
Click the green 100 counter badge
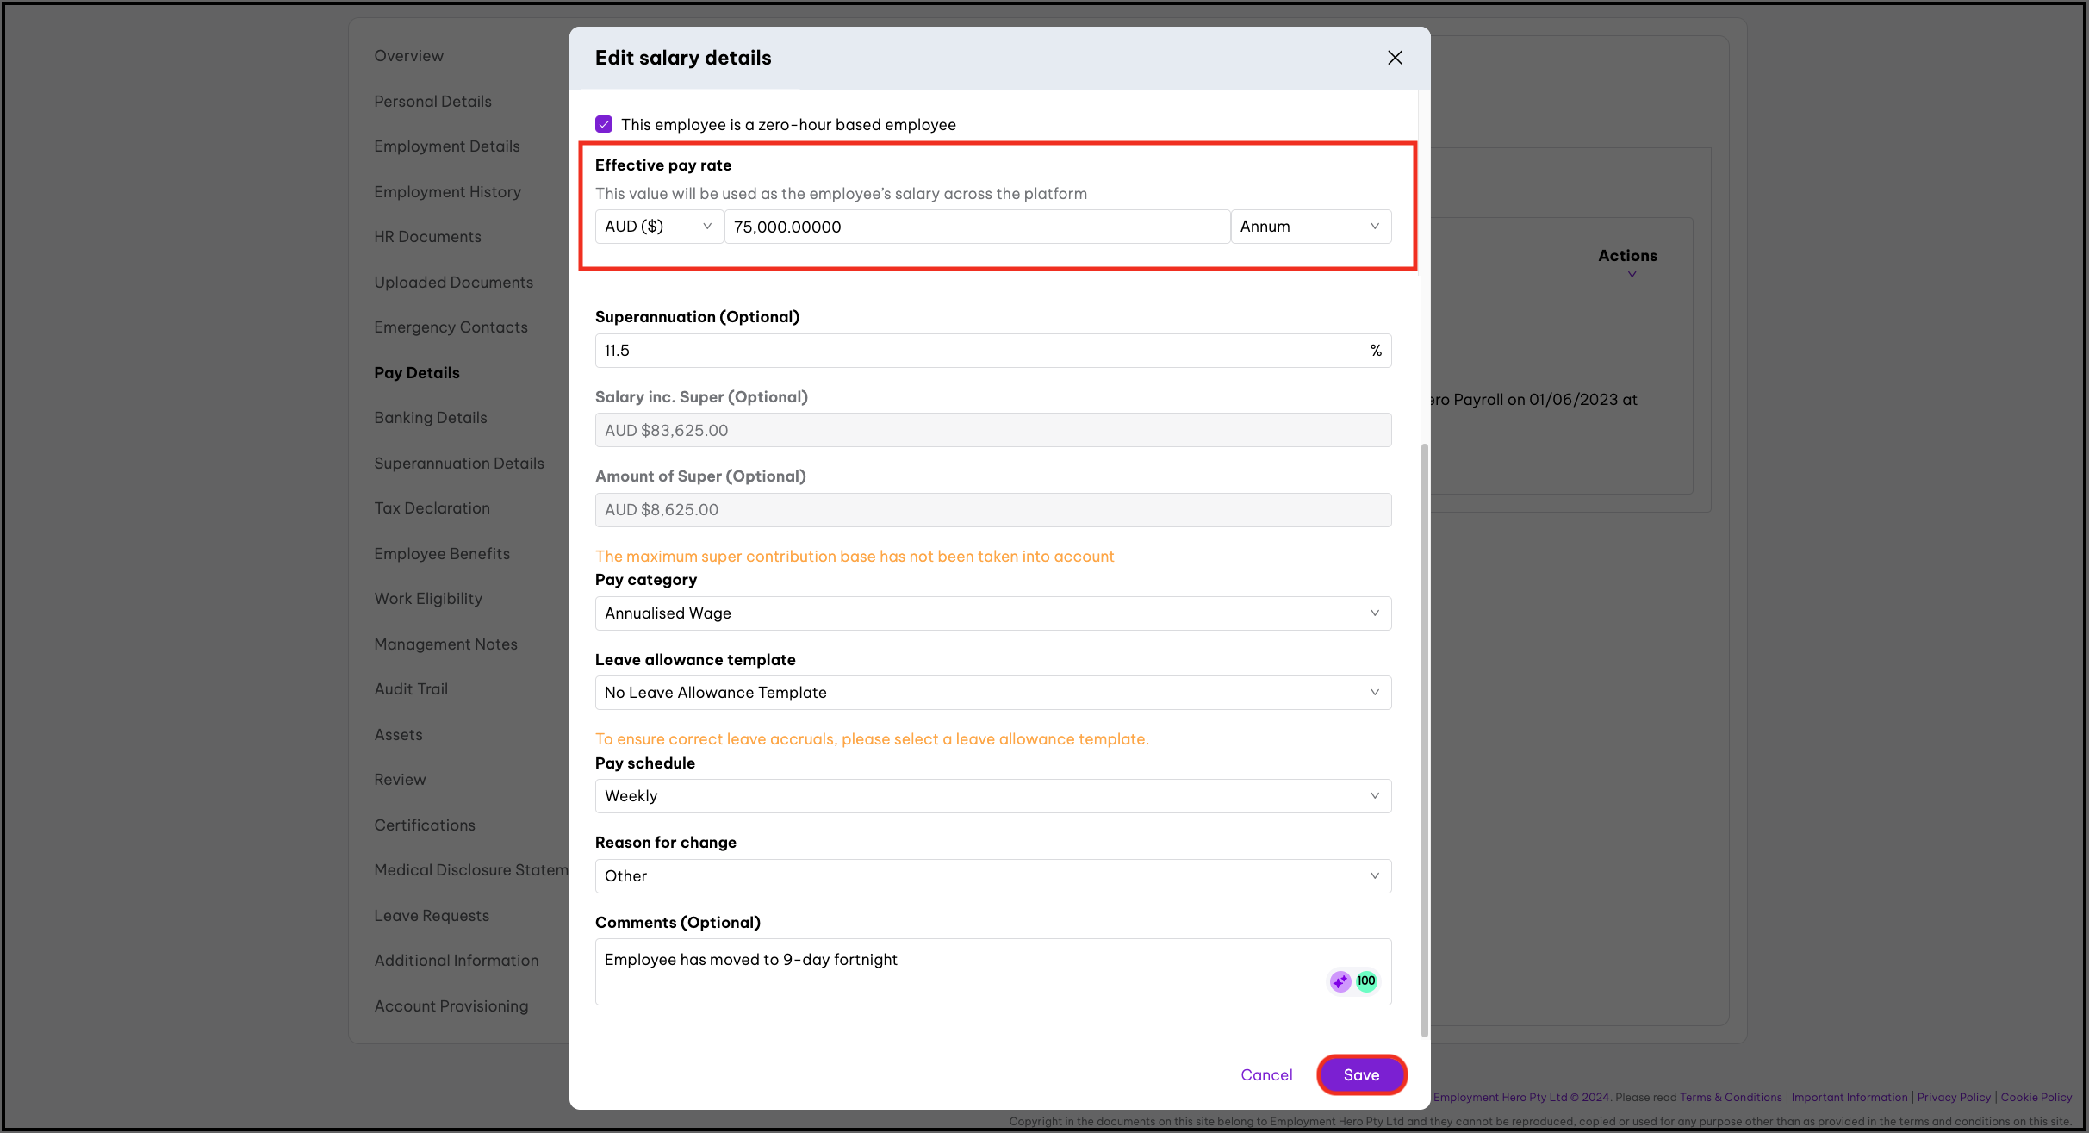[1366, 981]
